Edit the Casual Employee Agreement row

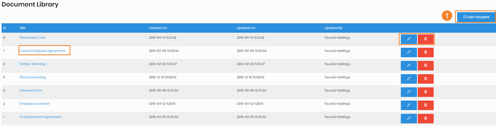click(409, 52)
